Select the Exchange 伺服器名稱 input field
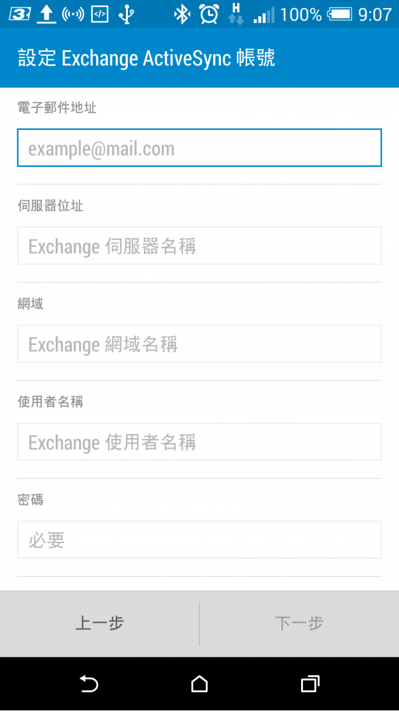The image size is (399, 711). pos(199,246)
